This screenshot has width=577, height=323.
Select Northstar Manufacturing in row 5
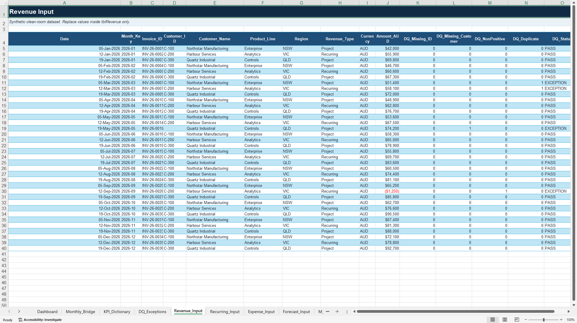point(215,48)
